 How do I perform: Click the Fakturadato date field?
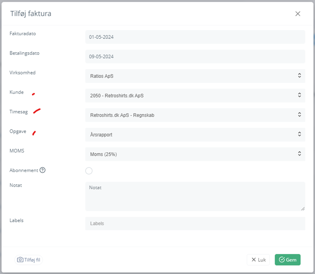(x=195, y=37)
